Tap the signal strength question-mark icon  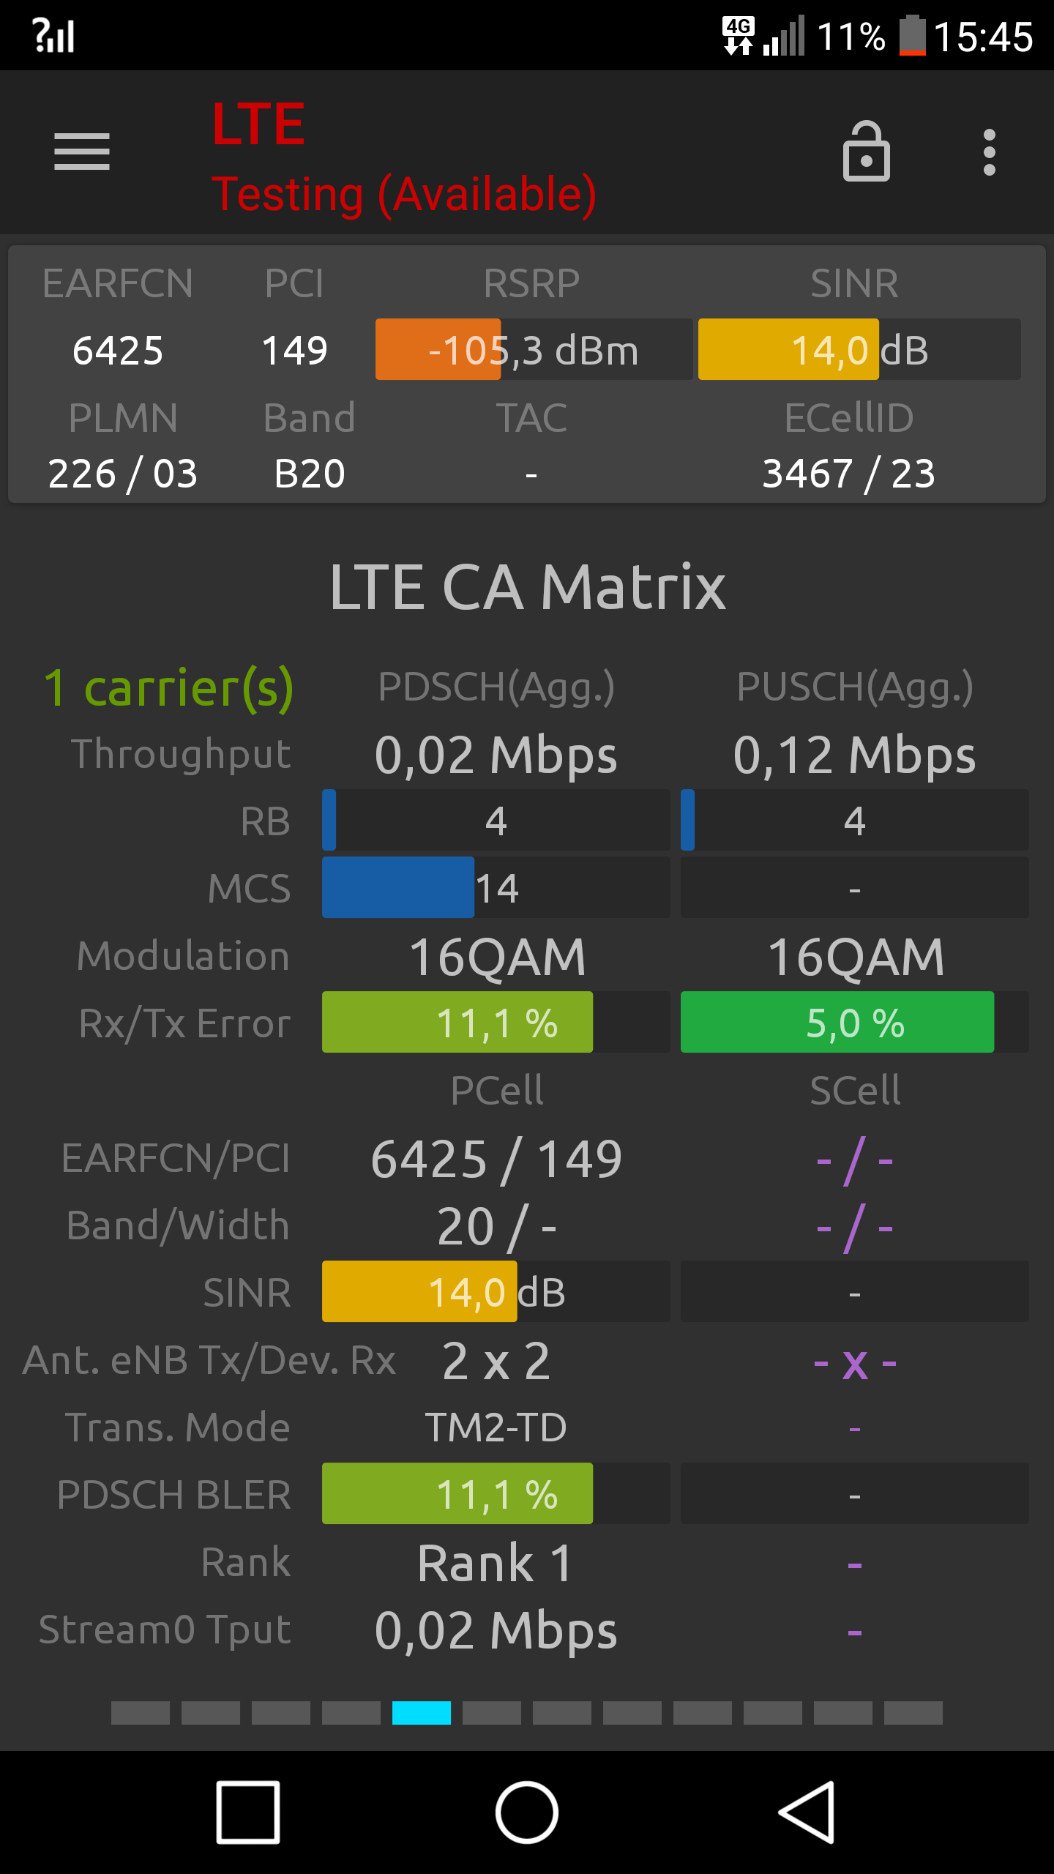point(53,36)
